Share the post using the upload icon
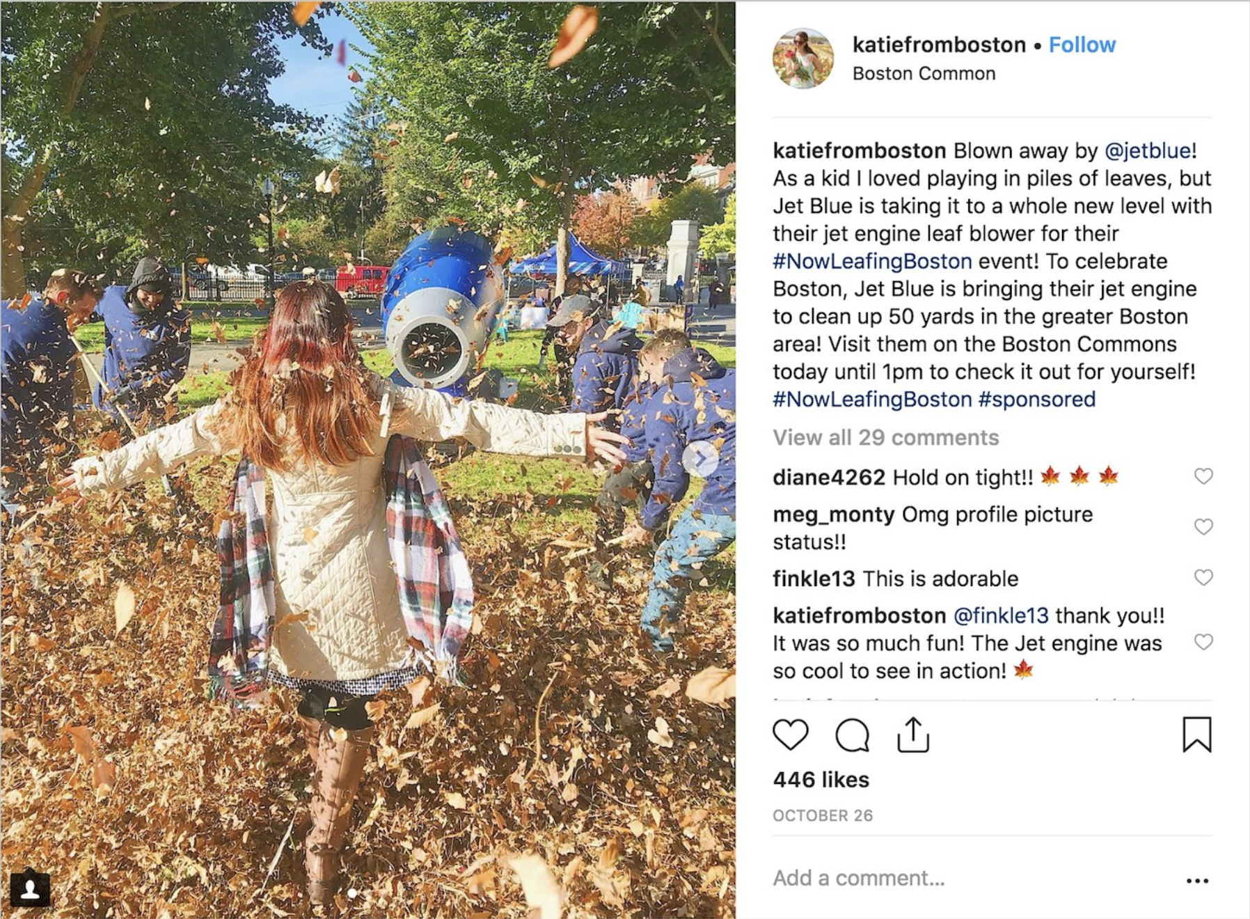The width and height of the screenshot is (1250, 919). coord(913,735)
